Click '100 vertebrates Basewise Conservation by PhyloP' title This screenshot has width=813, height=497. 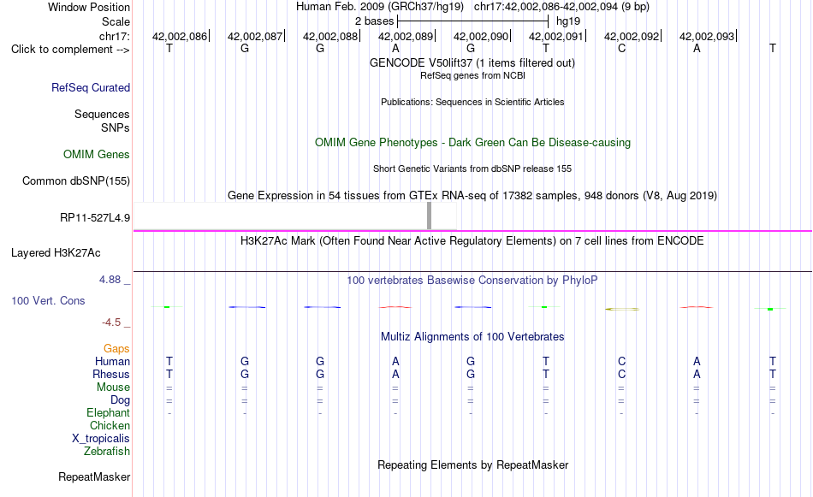(472, 281)
